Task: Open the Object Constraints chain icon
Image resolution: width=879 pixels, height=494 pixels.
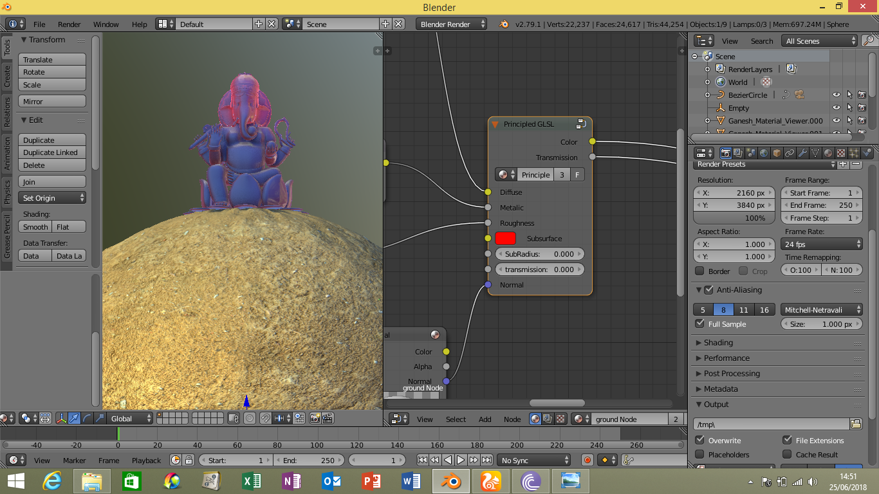Action: [790, 153]
